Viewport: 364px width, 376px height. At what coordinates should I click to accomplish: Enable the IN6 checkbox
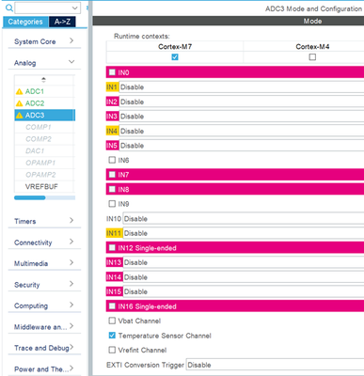click(x=112, y=160)
